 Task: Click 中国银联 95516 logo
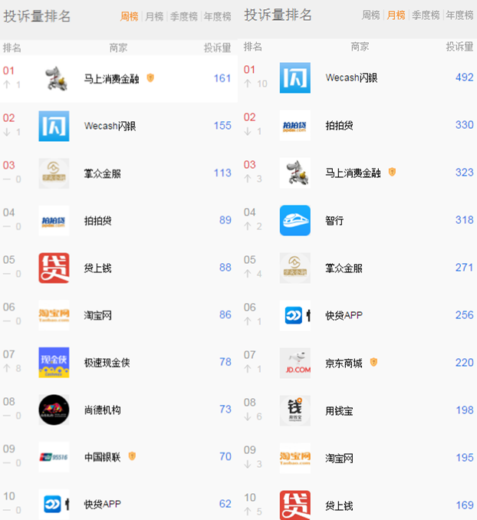54,457
